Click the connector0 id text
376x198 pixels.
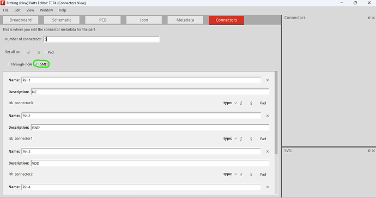tap(23, 103)
